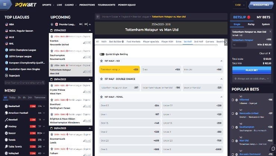This screenshot has height=156, width=276.
Task: Star the Southampton vs Bournemouth match
Action: [52, 51]
